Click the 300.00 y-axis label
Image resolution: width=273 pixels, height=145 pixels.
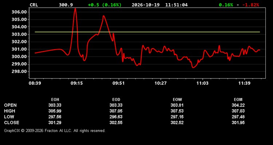19,57
